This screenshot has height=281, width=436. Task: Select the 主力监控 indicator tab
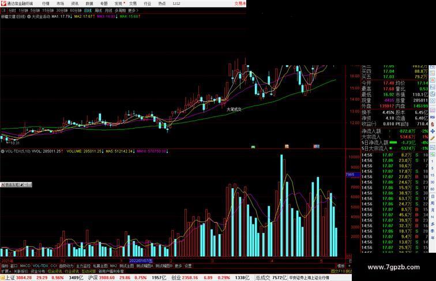pos(84,266)
